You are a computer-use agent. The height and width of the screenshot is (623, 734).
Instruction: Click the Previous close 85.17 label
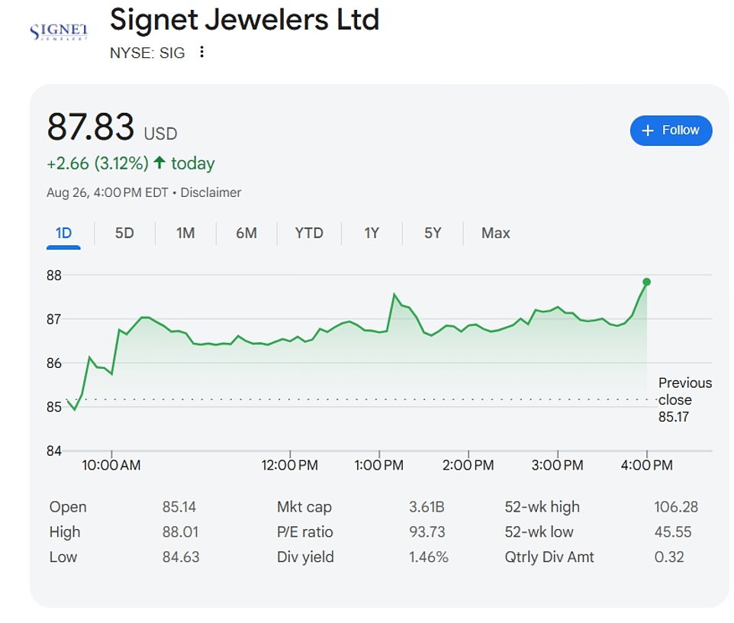tap(684, 399)
